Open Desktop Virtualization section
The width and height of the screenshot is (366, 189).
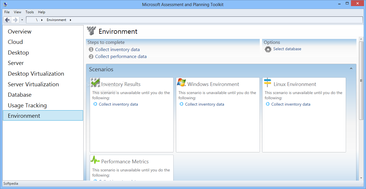[x=43, y=74]
